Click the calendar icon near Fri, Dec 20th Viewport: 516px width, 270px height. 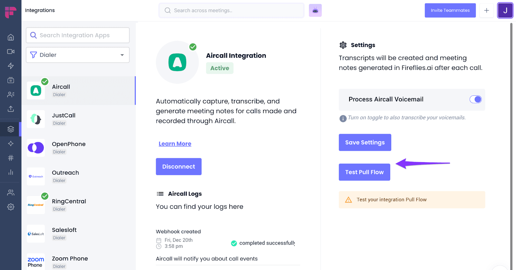coord(159,240)
